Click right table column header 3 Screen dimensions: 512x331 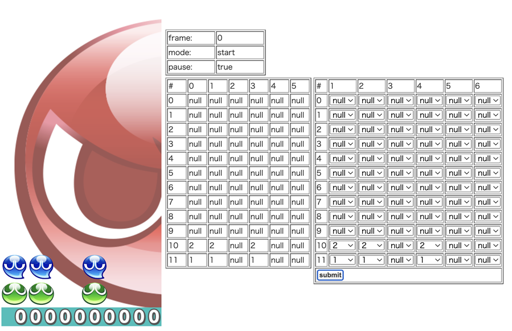pos(400,86)
